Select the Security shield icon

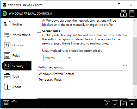[7, 66]
